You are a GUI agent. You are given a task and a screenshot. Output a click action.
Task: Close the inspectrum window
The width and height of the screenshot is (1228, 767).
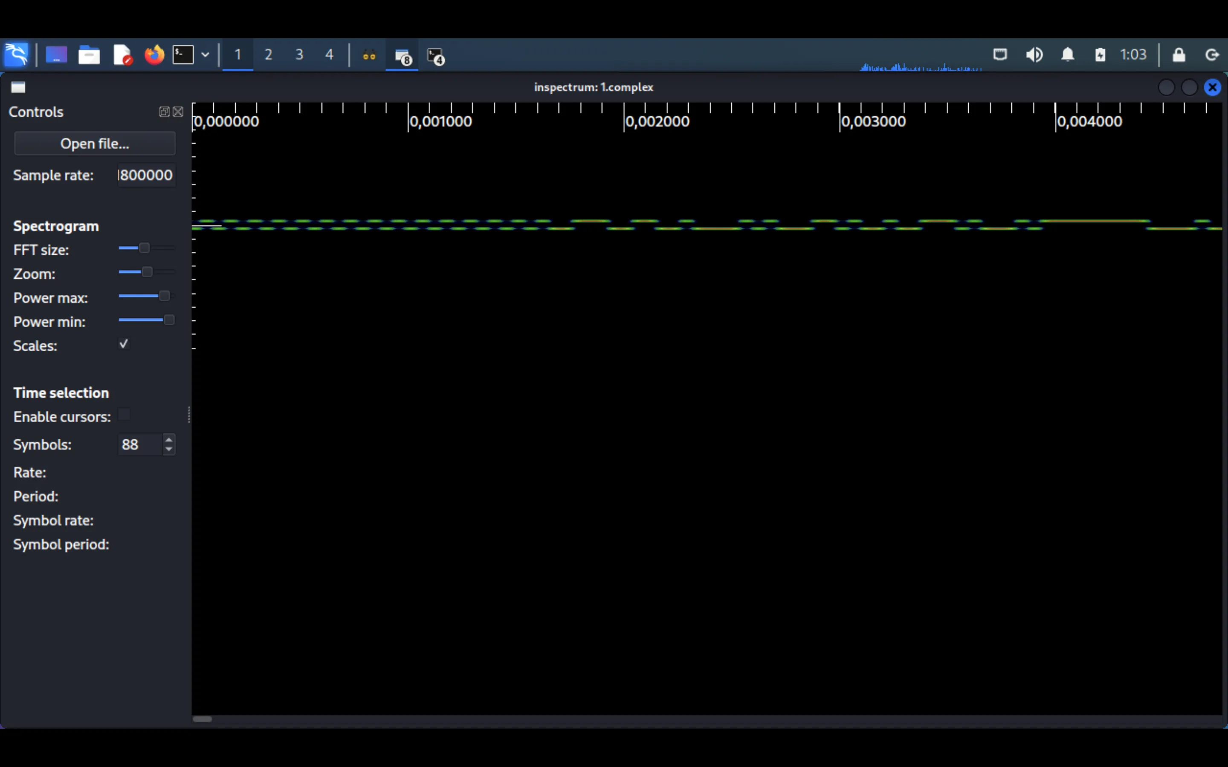[x=1213, y=87]
